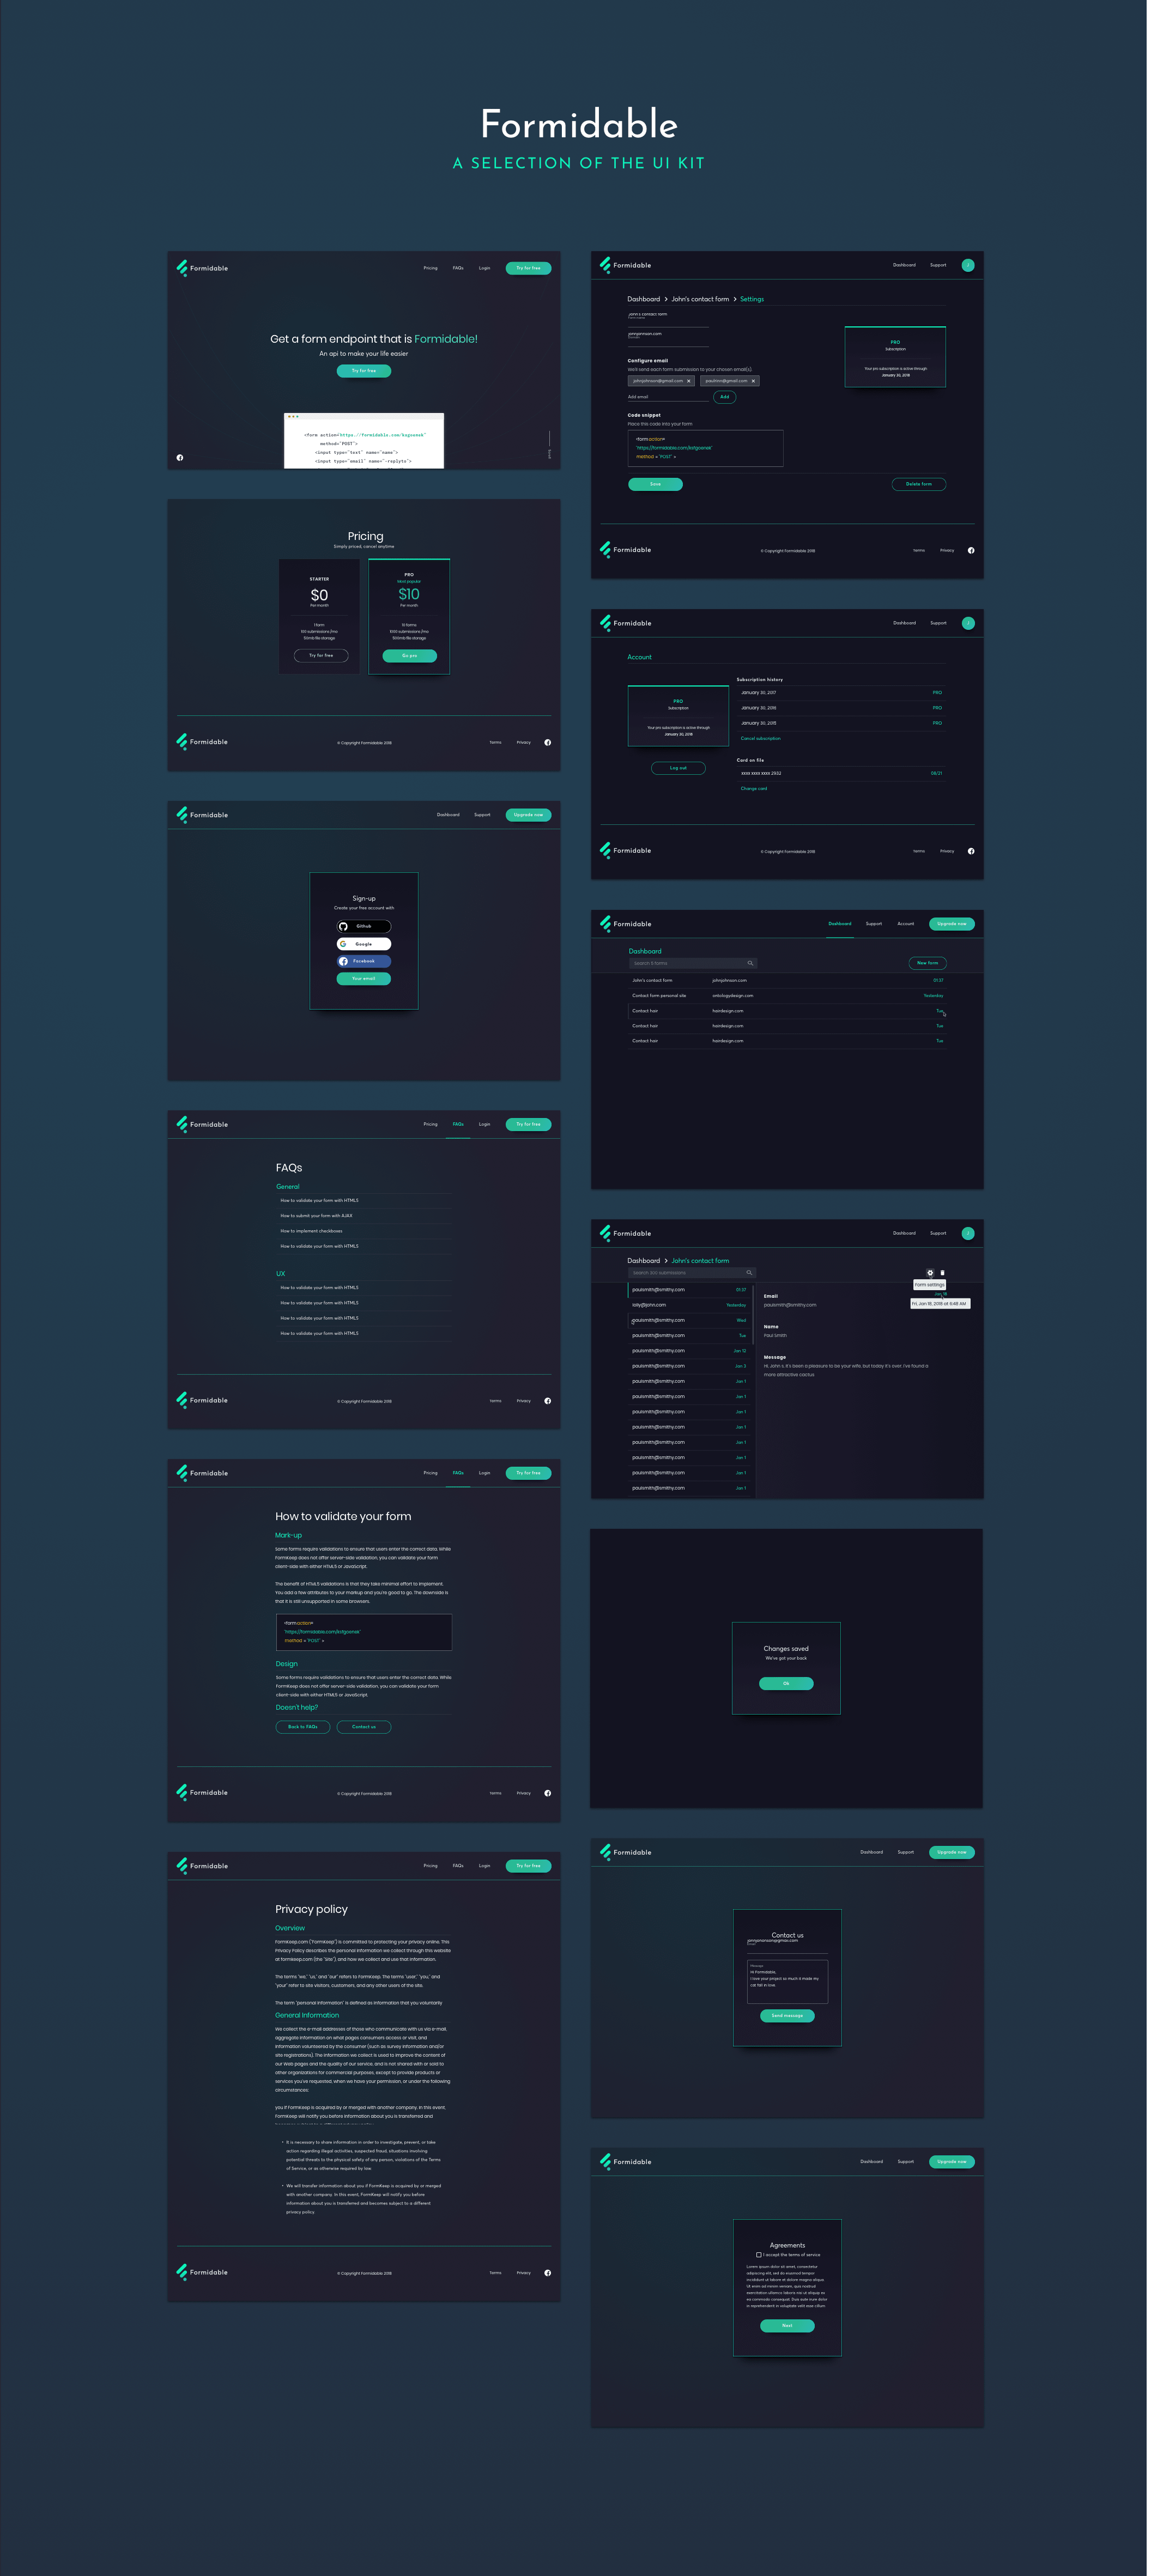Click message box in Contact us dialog
Image resolution: width=1151 pixels, height=2576 pixels.
[x=787, y=1981]
